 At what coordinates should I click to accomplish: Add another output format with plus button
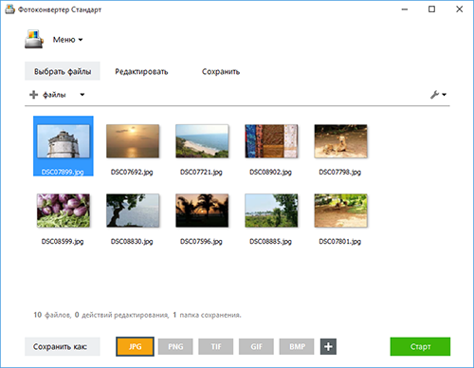(x=328, y=346)
